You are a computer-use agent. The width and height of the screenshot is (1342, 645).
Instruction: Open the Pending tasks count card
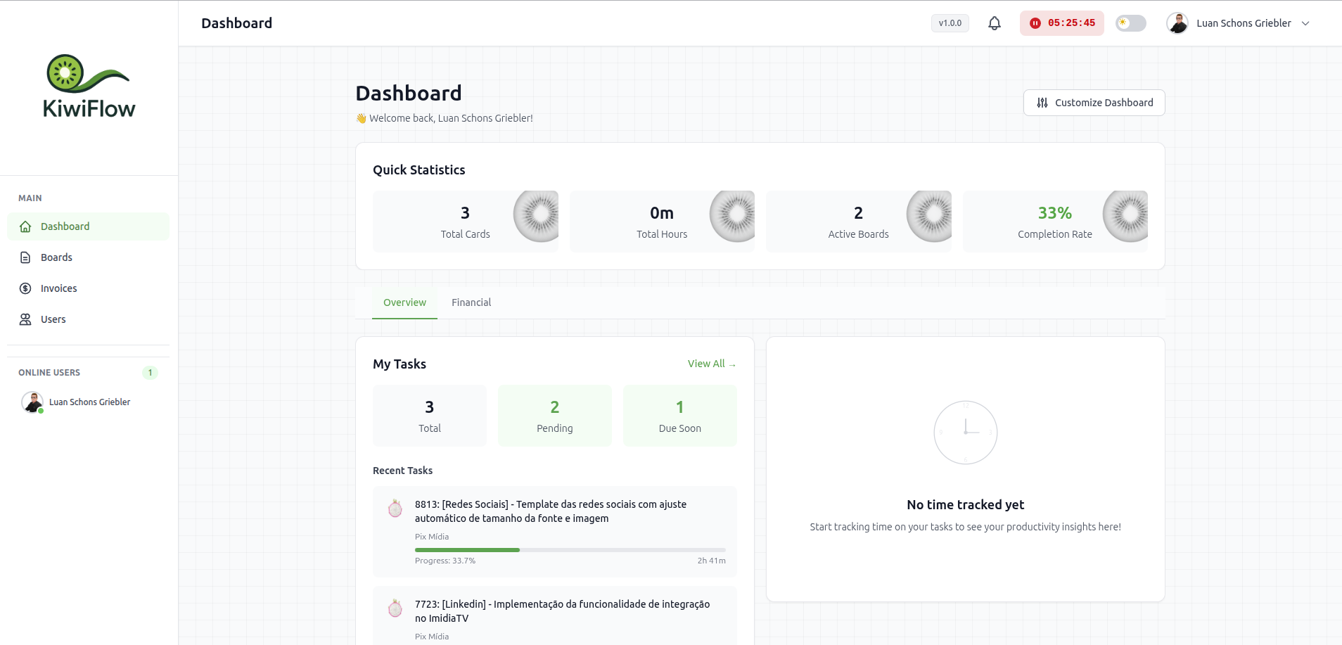click(554, 416)
